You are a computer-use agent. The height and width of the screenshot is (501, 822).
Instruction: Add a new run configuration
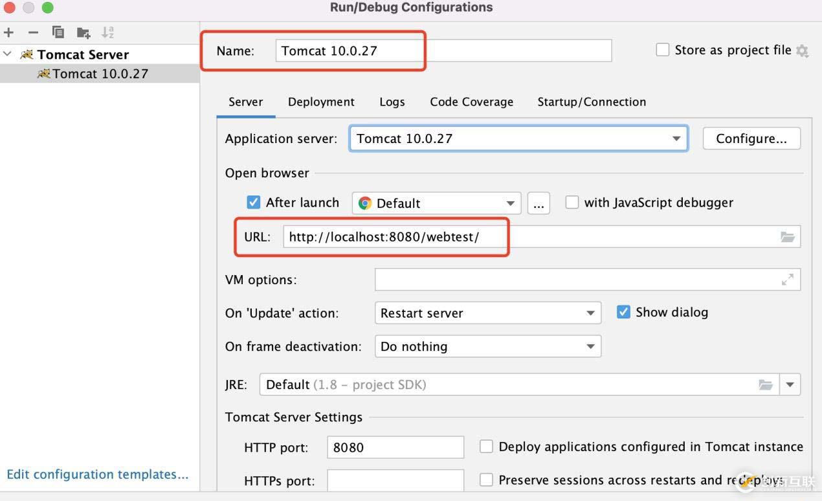tap(8, 32)
